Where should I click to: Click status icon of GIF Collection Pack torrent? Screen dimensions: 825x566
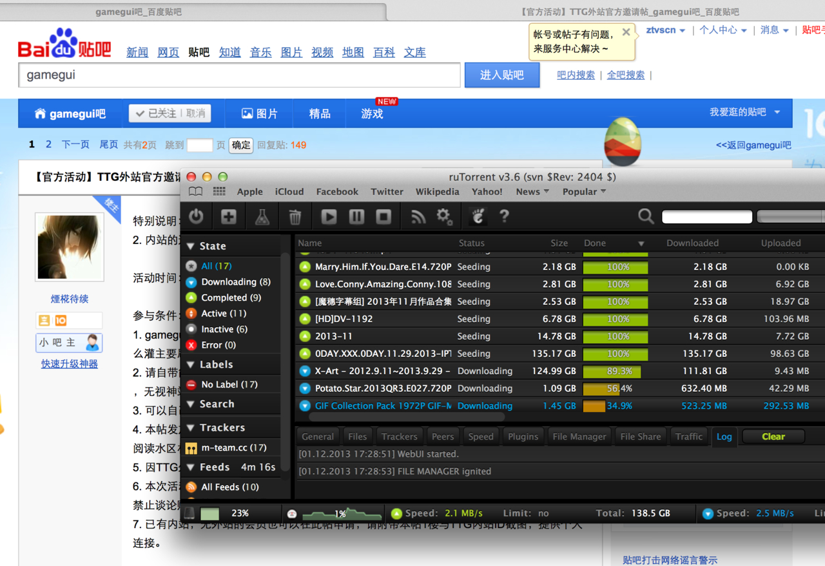[306, 406]
